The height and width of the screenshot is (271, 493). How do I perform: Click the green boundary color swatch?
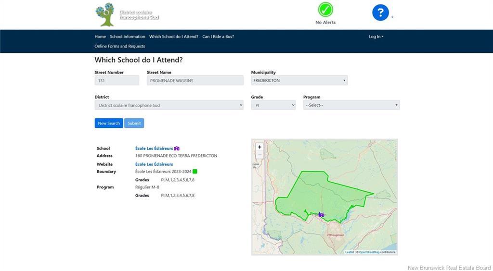point(195,172)
